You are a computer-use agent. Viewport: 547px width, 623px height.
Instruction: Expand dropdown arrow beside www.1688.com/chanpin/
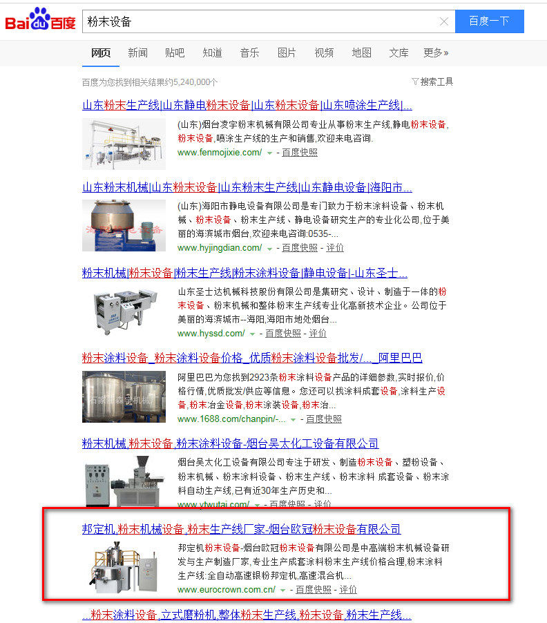pyautogui.click(x=293, y=420)
